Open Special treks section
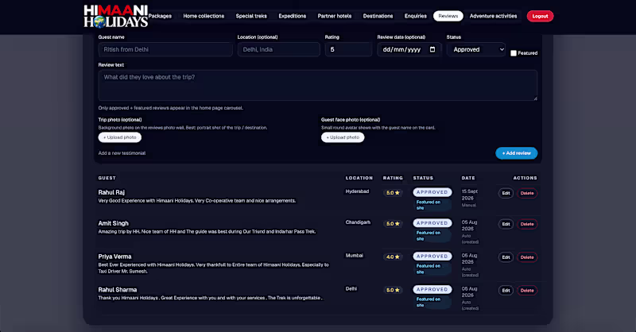Screen dimensions: 636x332 (251, 16)
